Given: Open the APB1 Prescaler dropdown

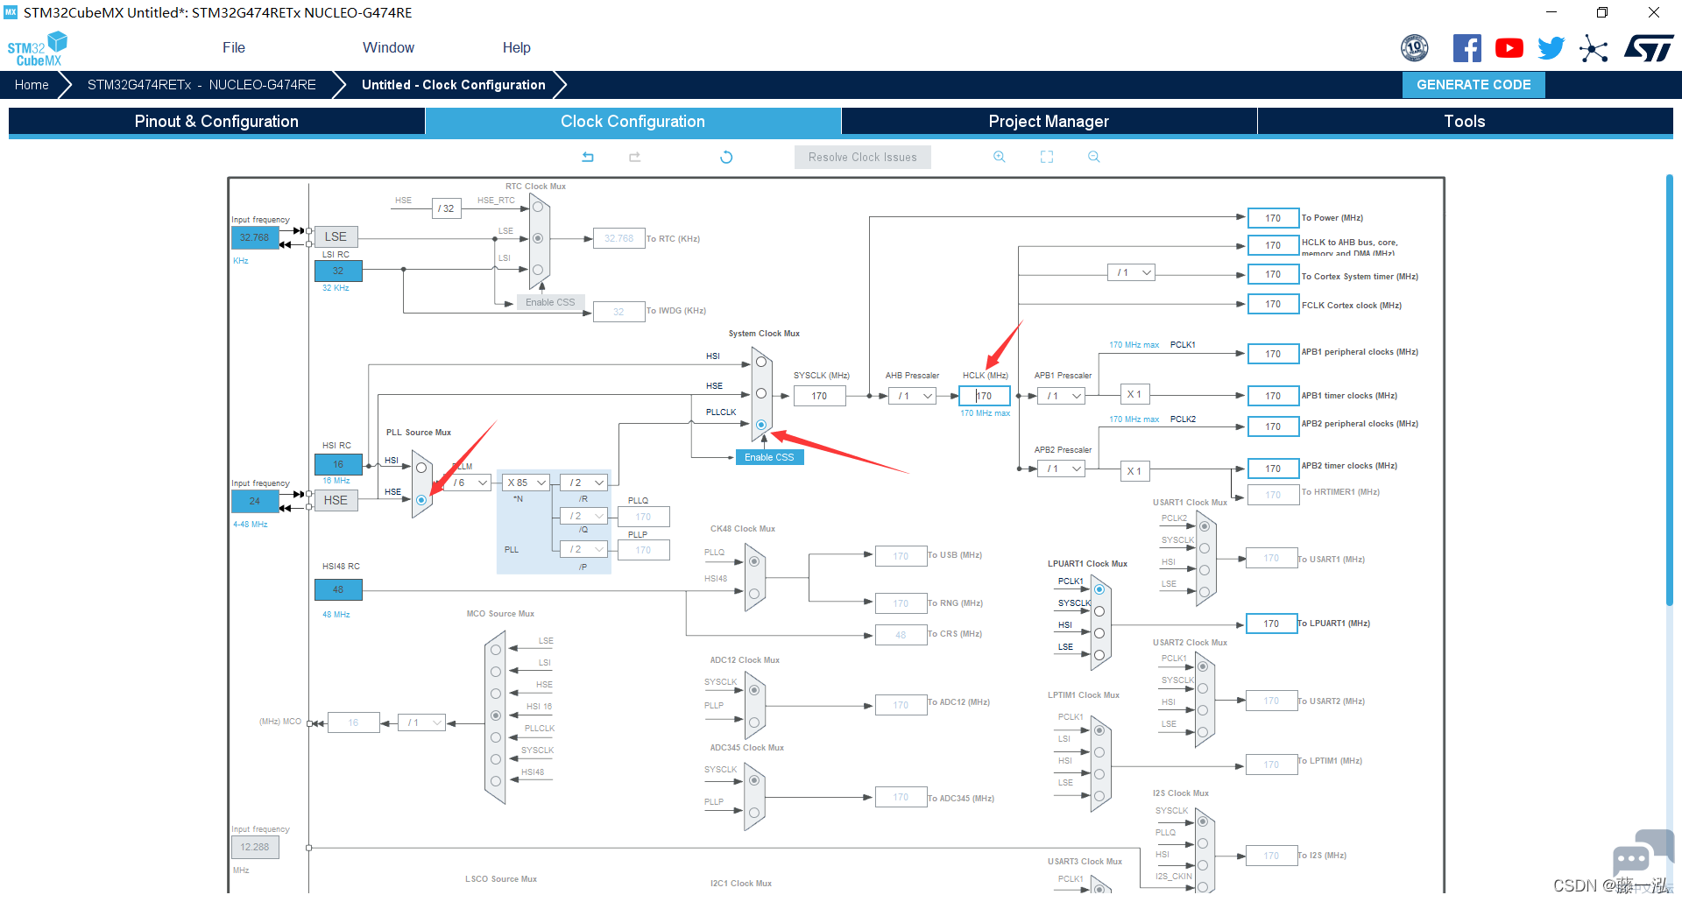Looking at the screenshot, I should 1062,396.
